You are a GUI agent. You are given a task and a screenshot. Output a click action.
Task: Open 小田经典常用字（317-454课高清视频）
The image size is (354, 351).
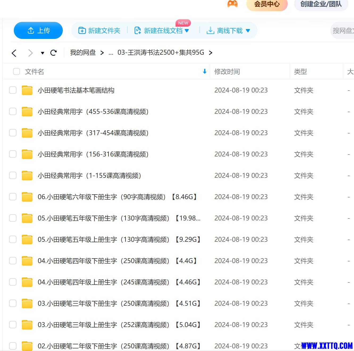point(93,133)
